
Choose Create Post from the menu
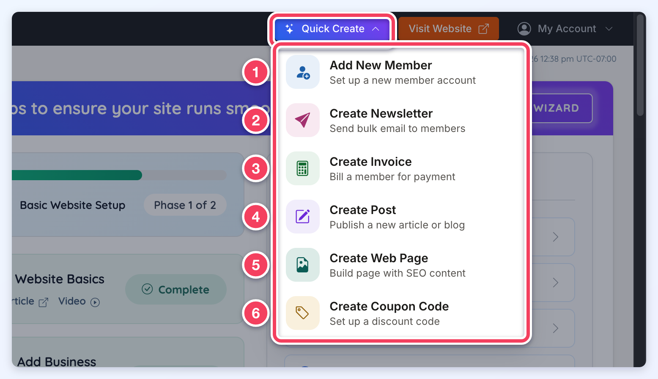pyautogui.click(x=401, y=217)
